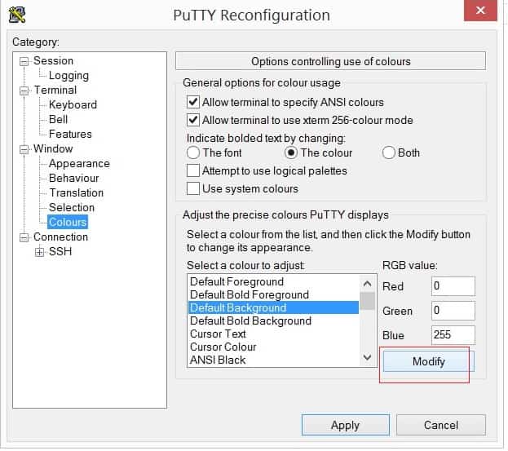
Task: Open the Logging category
Action: (x=68, y=76)
